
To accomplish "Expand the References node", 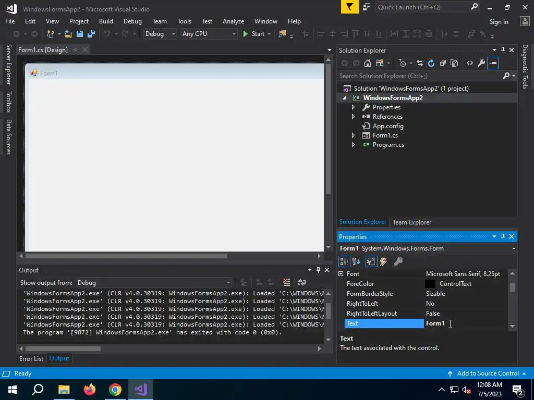I will point(353,116).
